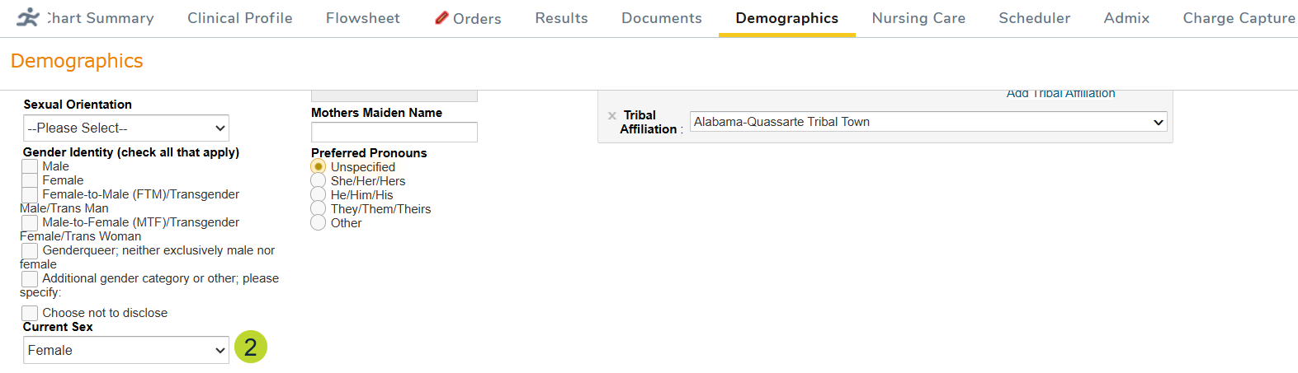The image size is (1298, 373).
Task: Select They/Them/Theirs pronouns option
Action: point(319,208)
